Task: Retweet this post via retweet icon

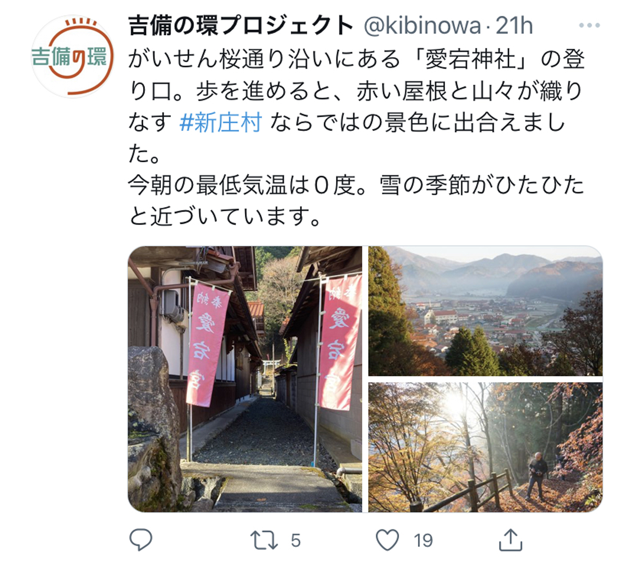Action: tap(264, 540)
